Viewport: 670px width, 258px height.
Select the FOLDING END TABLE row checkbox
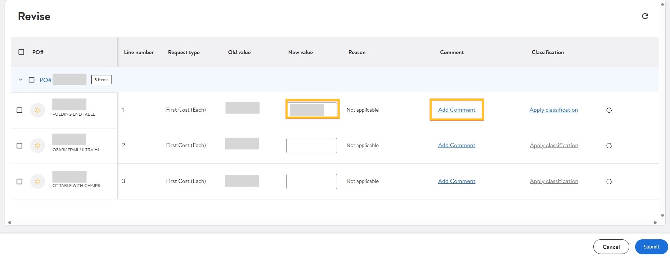(x=19, y=110)
